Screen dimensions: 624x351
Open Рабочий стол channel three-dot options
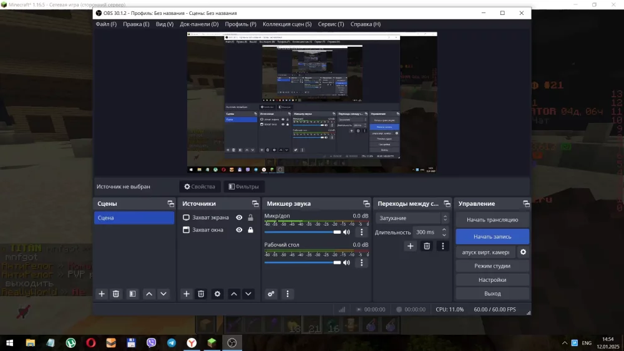pyautogui.click(x=362, y=262)
